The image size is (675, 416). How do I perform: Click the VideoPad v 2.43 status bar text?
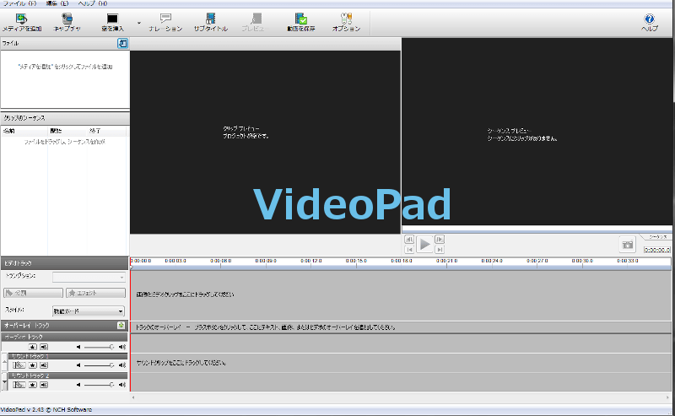click(x=46, y=409)
